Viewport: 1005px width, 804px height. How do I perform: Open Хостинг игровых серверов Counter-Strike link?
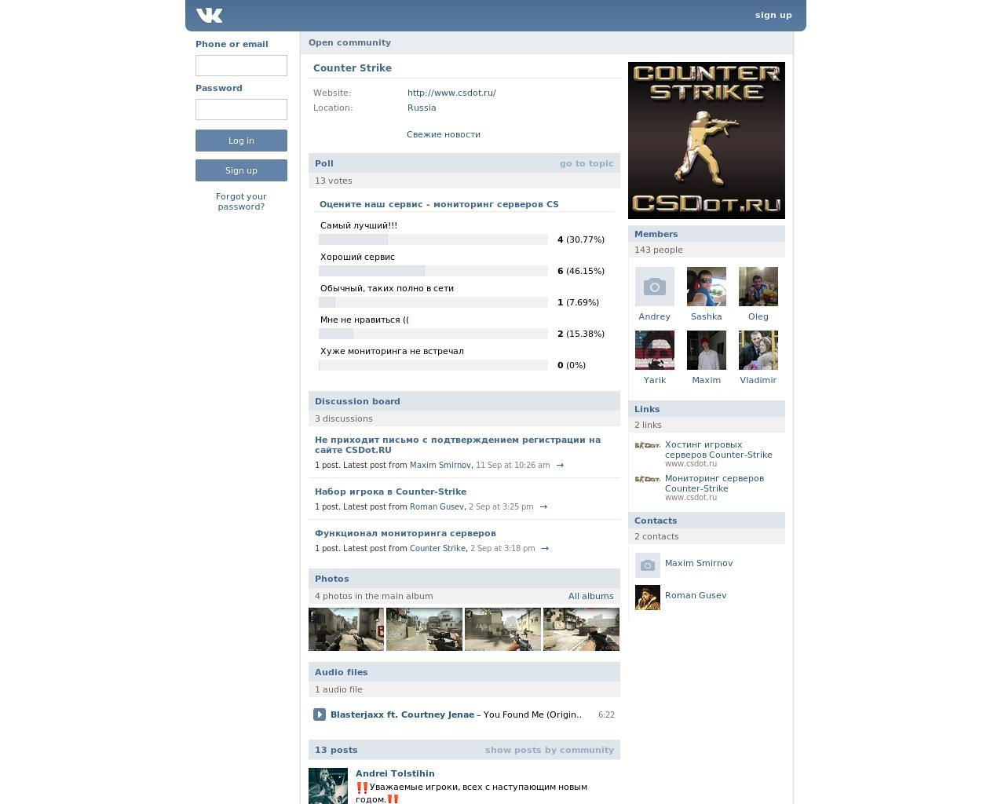(718, 450)
